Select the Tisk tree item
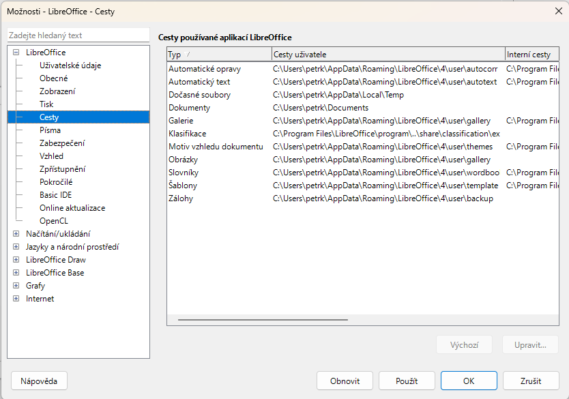 click(46, 104)
